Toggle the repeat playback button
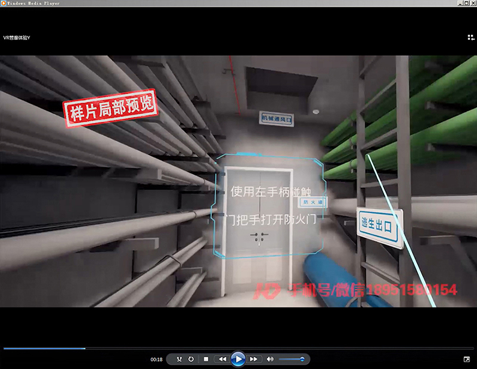This screenshot has height=369, width=477. click(x=191, y=359)
